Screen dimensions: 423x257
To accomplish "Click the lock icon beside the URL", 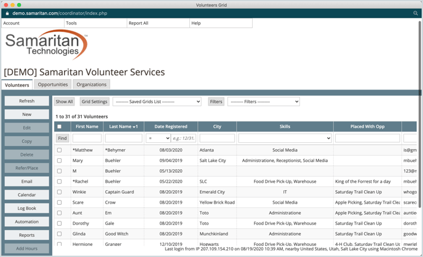I will (x=7, y=13).
